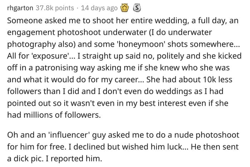This screenshot has height=167, width=250.
Task: Click the phrase 'had millions of followers.'
Action: (54, 115)
